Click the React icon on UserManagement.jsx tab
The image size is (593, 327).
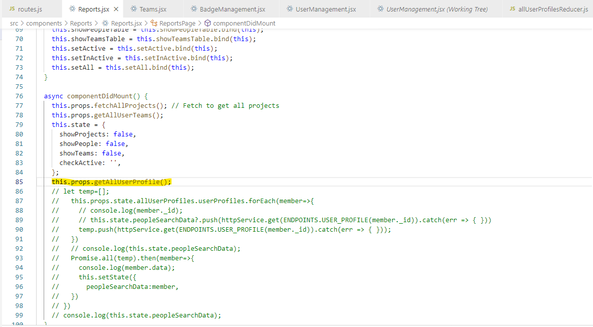pos(289,9)
